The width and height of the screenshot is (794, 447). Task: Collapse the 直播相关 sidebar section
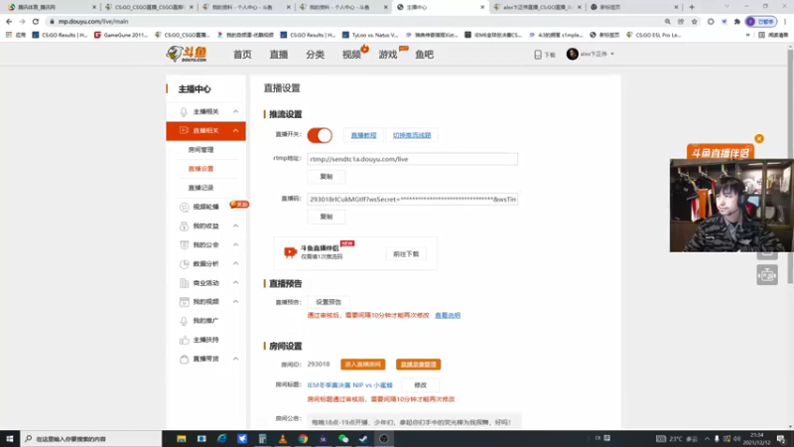(235, 131)
